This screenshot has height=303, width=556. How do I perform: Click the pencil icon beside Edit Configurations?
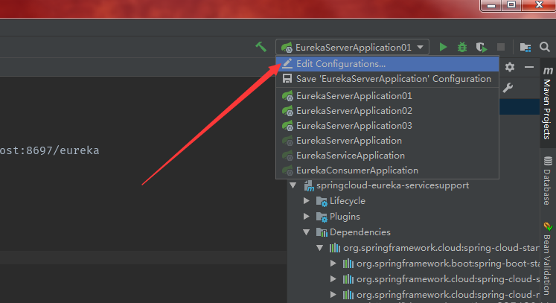[287, 64]
